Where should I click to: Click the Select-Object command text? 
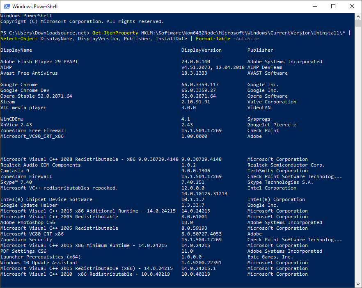coord(19,39)
